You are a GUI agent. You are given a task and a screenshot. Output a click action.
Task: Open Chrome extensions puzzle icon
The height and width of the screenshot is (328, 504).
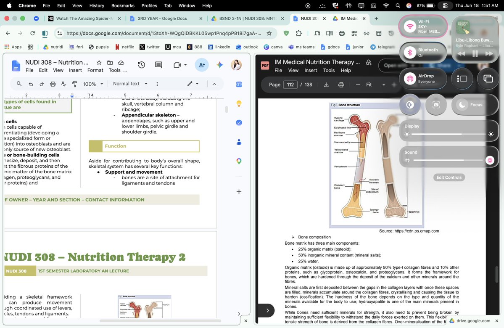point(299,33)
